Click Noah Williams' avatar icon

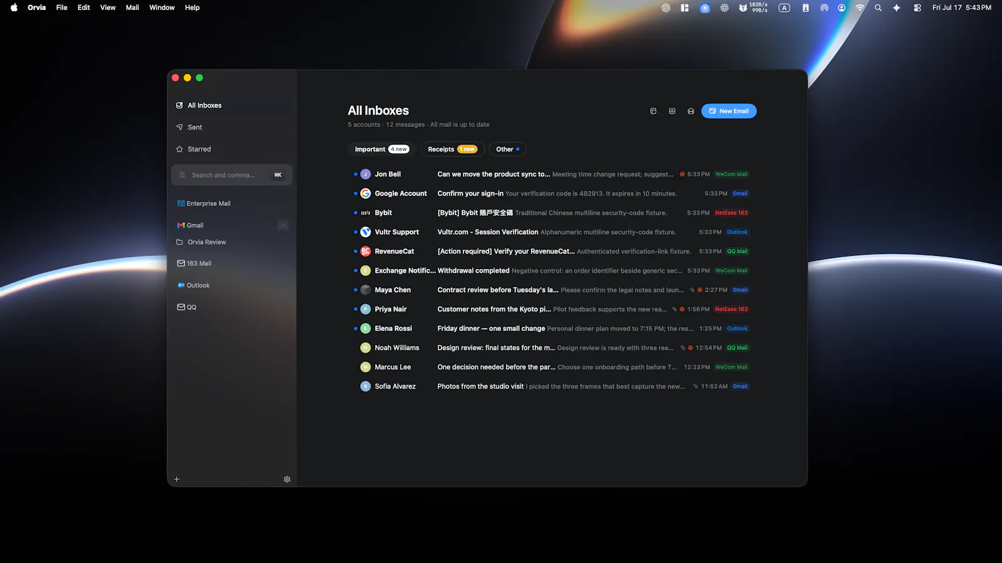pos(366,348)
